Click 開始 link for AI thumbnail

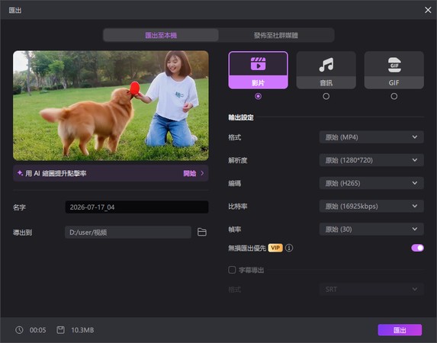[189, 173]
